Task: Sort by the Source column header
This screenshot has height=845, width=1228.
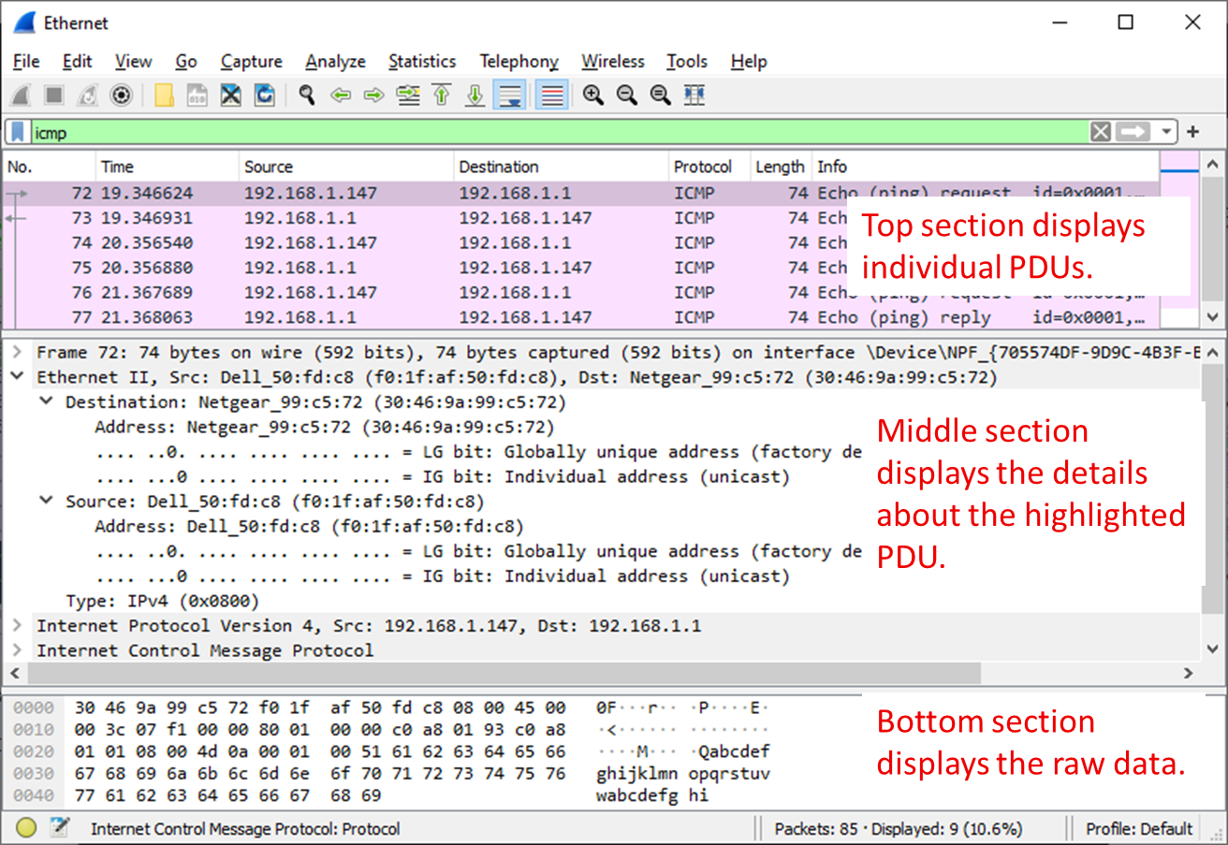Action: pyautogui.click(x=346, y=167)
